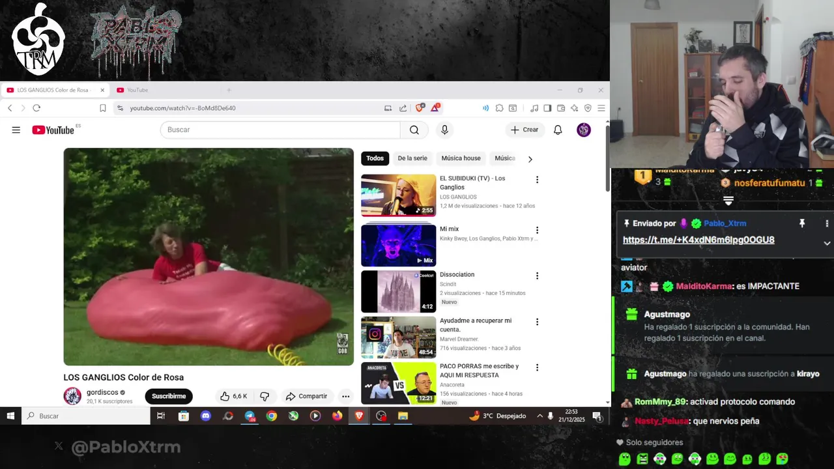Open File Explorer from the taskbar
834x469 pixels.
pos(403,416)
